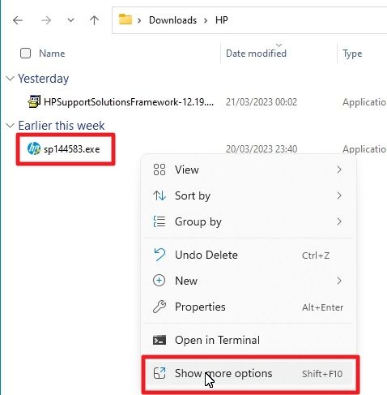This screenshot has height=395, width=387.
Task: Open the recent locations chevron
Action: 70,20
